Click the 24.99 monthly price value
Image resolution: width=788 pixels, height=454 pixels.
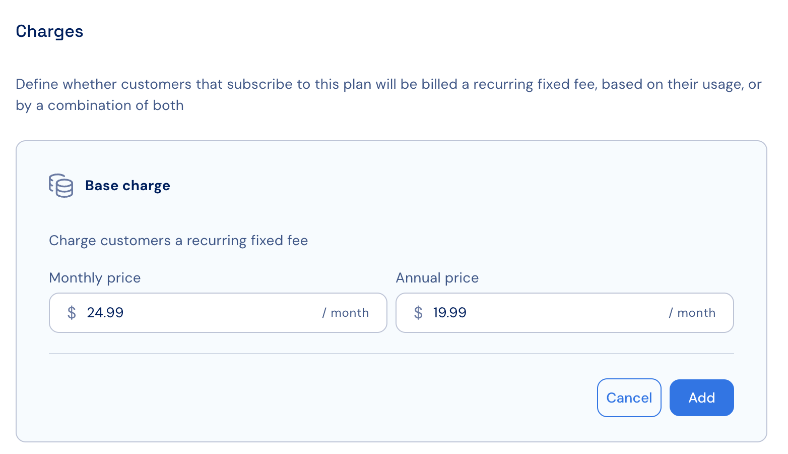tap(105, 313)
